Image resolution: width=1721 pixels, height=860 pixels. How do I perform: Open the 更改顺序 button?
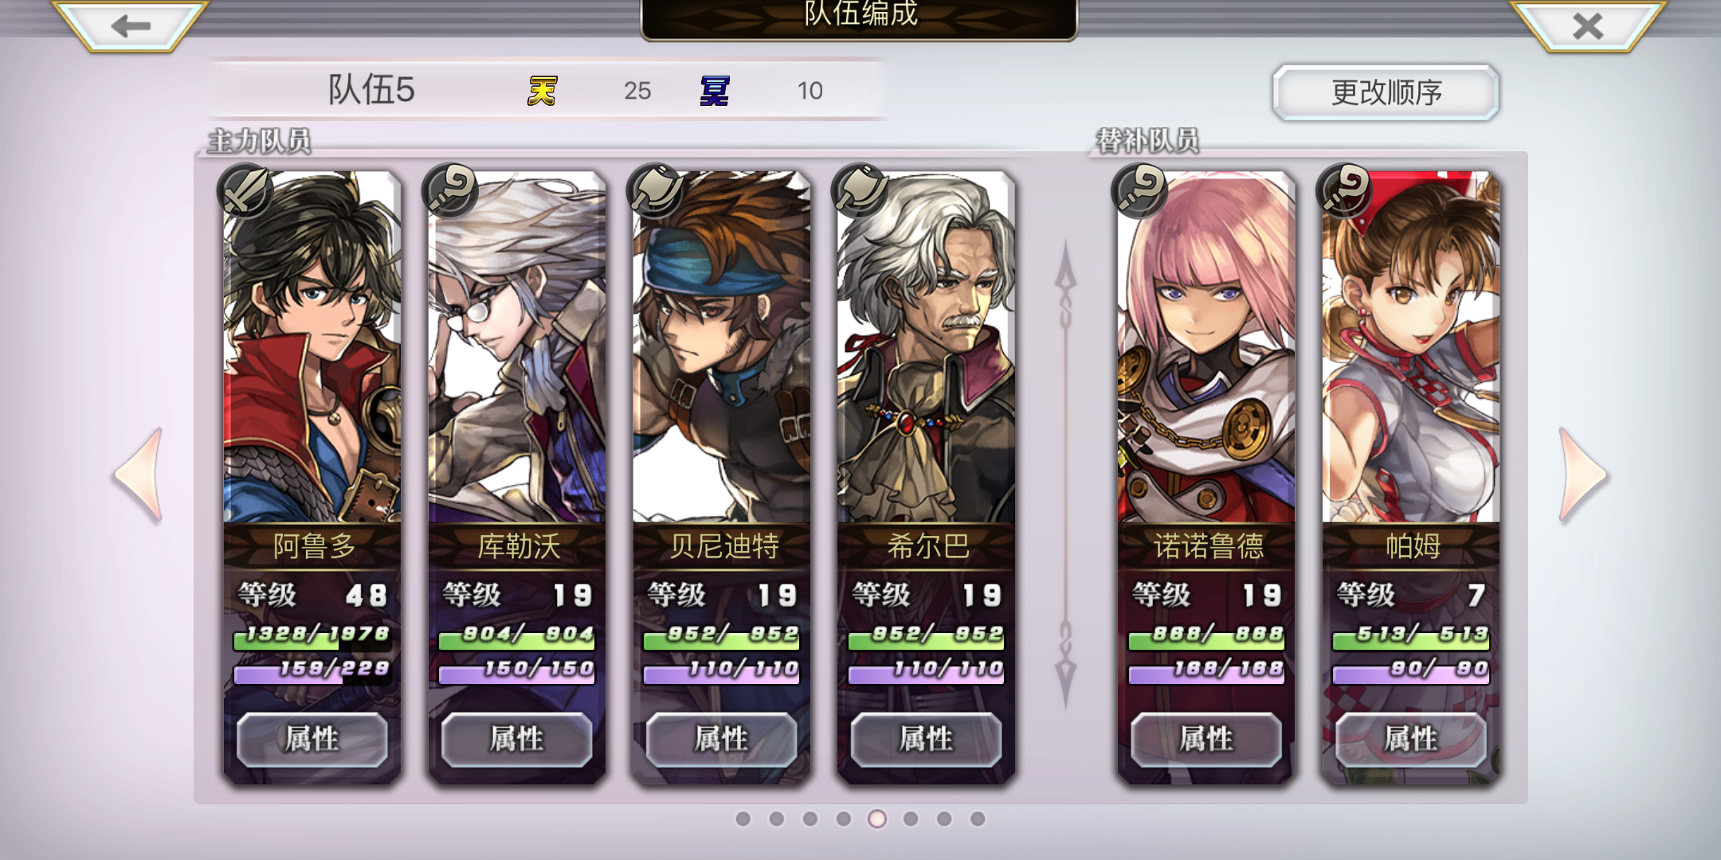coord(1386,92)
